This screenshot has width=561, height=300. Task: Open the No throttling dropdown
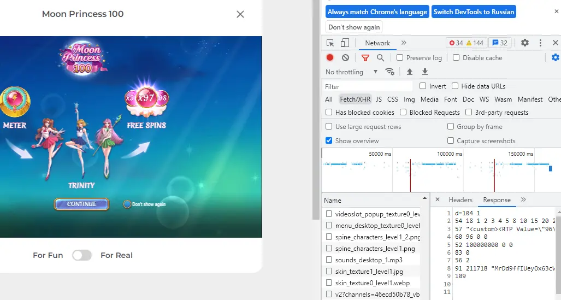[x=351, y=72]
